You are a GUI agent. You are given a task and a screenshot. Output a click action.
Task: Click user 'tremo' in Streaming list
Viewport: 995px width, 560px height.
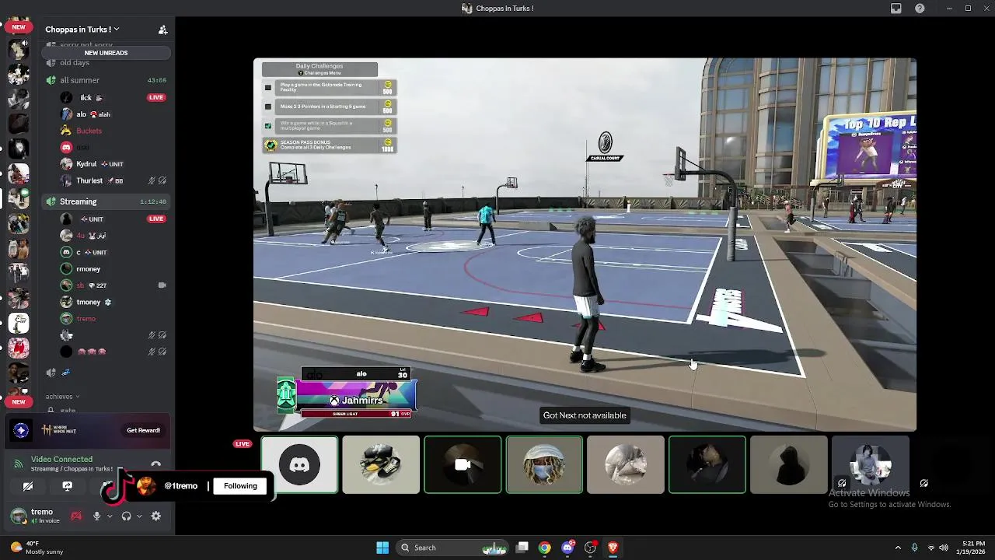[x=86, y=319]
